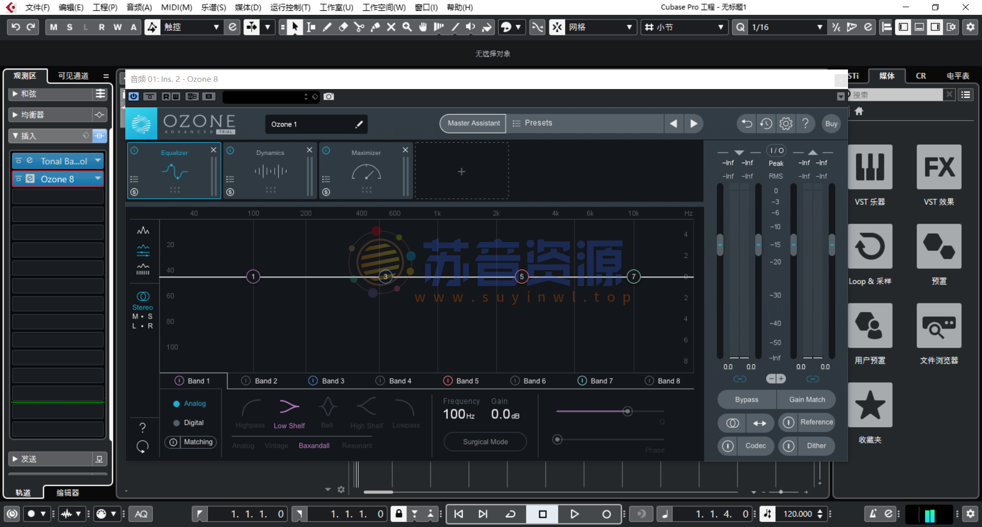Viewport: 982px width, 527px height.
Task: Open VST 乐器 media tile
Action: pyautogui.click(x=870, y=167)
